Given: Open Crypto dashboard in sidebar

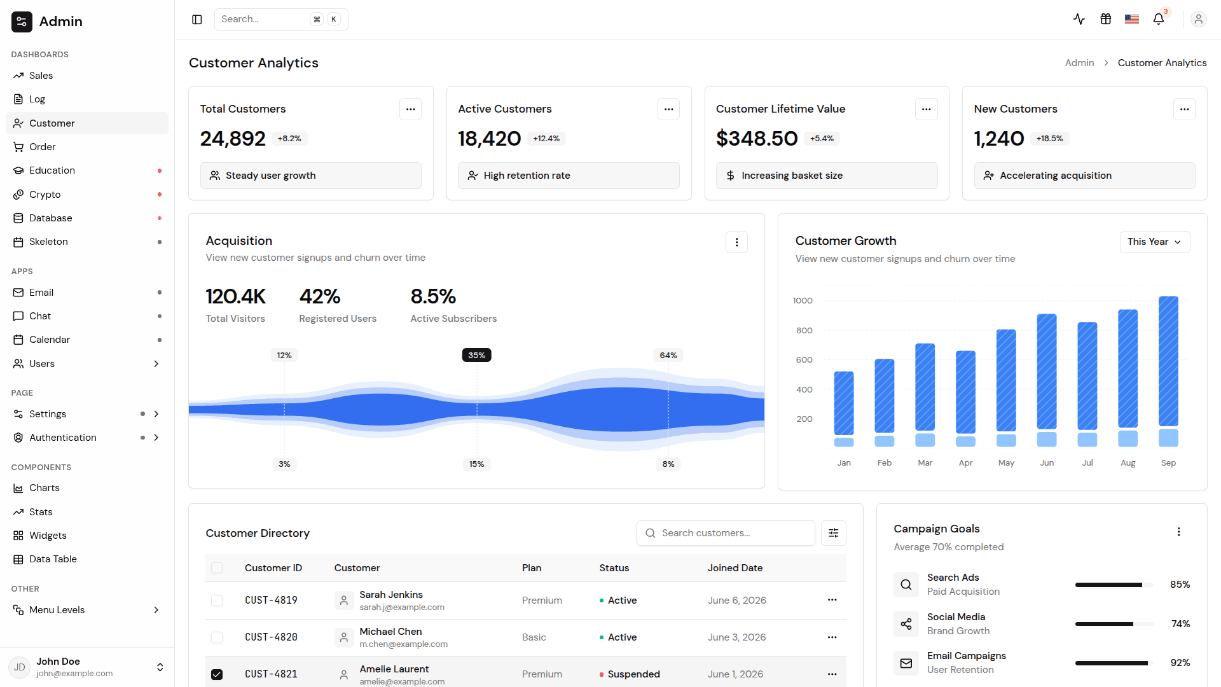Looking at the screenshot, I should tap(87, 195).
